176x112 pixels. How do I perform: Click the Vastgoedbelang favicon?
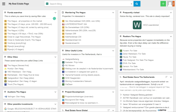click(x=63, y=59)
